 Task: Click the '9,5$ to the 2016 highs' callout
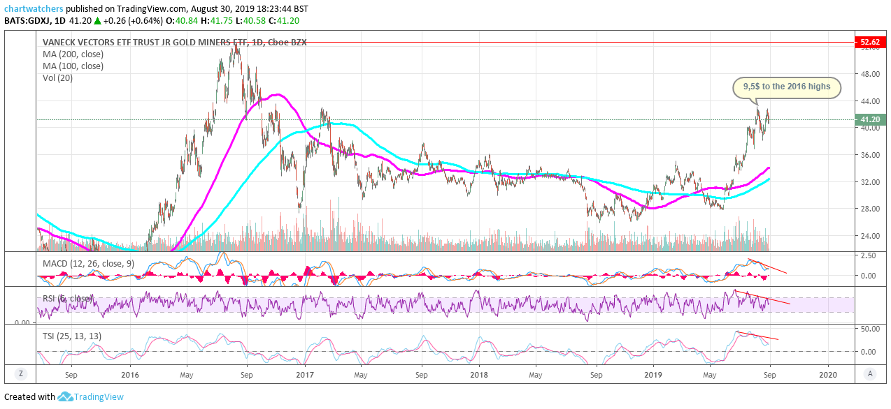pyautogui.click(x=787, y=87)
